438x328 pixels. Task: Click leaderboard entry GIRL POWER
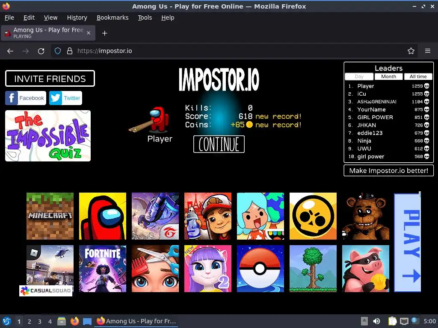pyautogui.click(x=388, y=117)
